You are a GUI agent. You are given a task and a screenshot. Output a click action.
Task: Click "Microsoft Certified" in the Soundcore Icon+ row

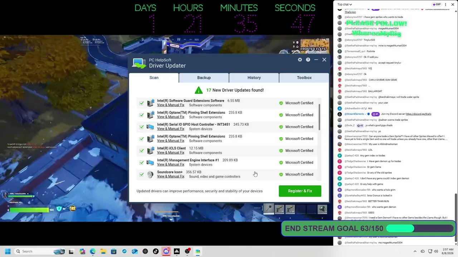(299, 175)
